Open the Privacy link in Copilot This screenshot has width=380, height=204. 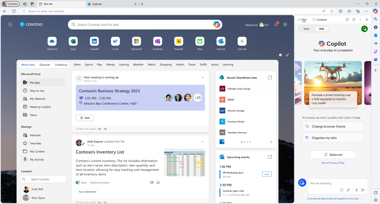pos(333,163)
